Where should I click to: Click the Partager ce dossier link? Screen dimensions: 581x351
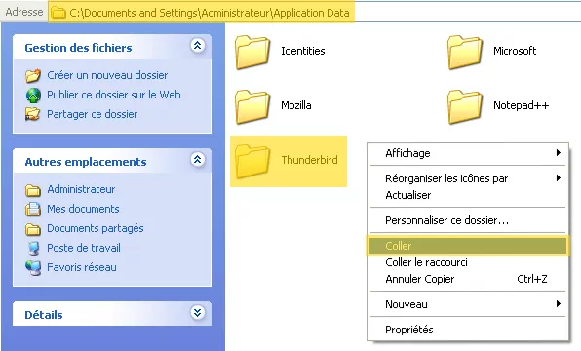93,114
